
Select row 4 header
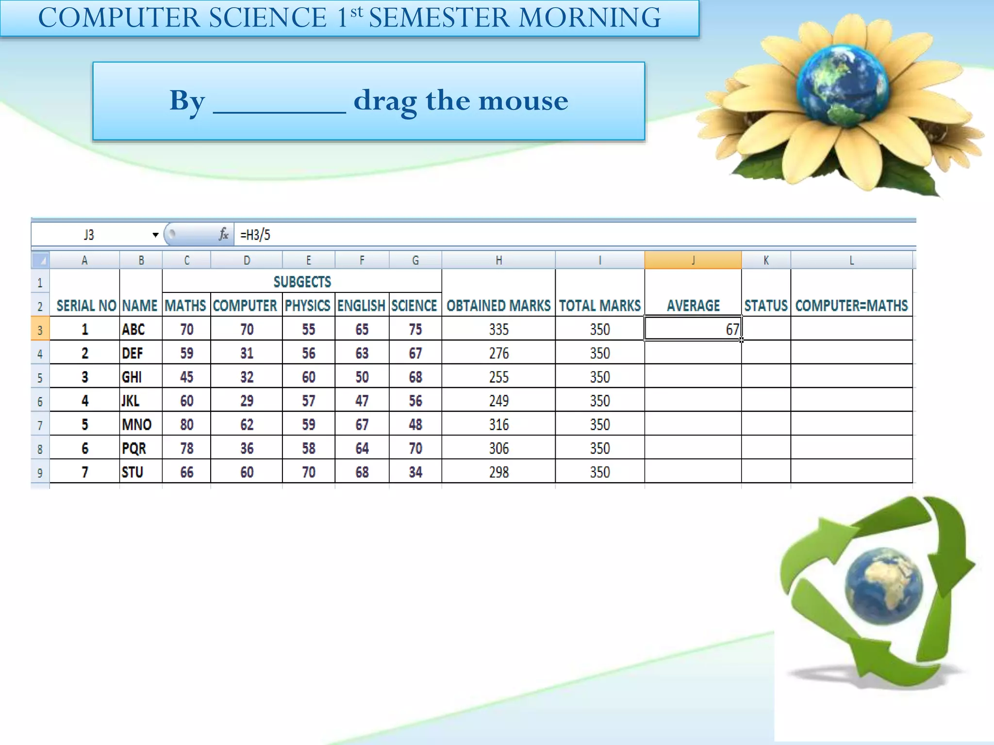pos(40,353)
